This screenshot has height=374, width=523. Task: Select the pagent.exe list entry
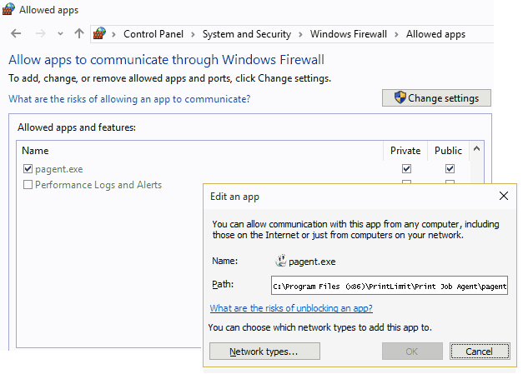[59, 169]
